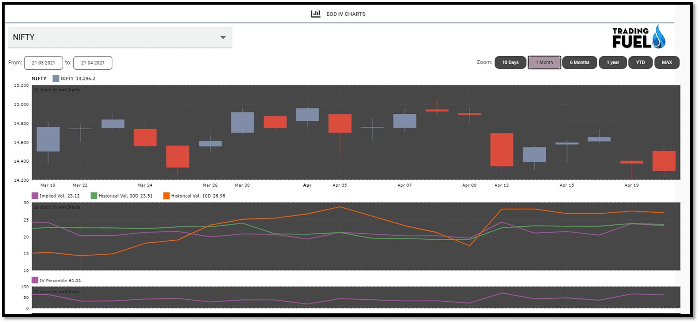Toggle the Implied Vol. legend marker

pyautogui.click(x=35, y=196)
